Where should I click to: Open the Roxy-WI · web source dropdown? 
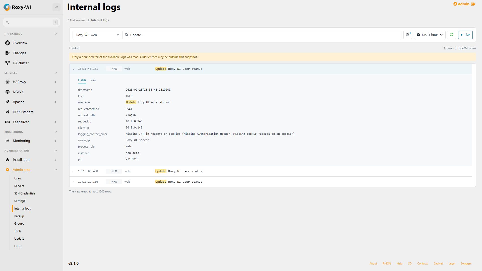[x=96, y=35]
